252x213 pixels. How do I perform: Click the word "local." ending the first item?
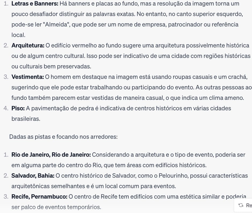[x=18, y=35]
